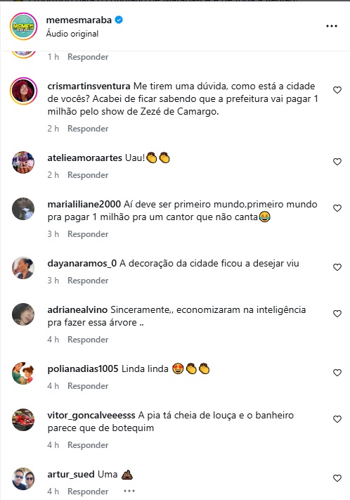350x500 pixels.
Task: Open memesmaraba profile picture in header
Action: coord(24,26)
